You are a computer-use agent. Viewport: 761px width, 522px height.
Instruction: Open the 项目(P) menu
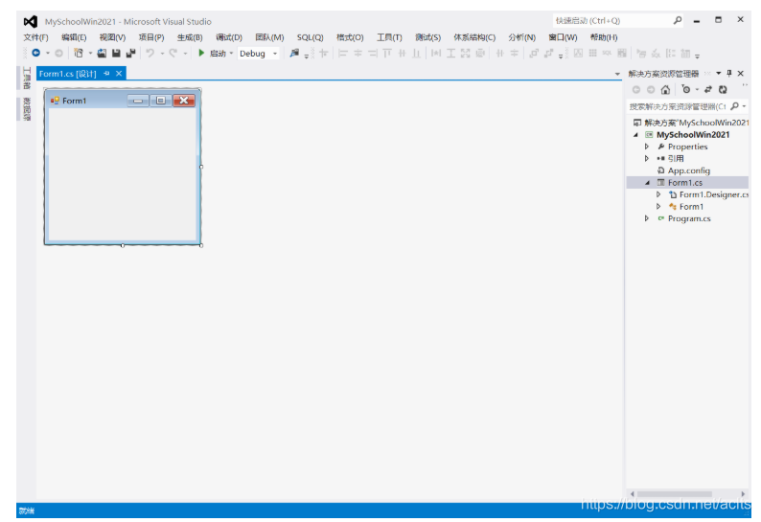tap(151, 37)
